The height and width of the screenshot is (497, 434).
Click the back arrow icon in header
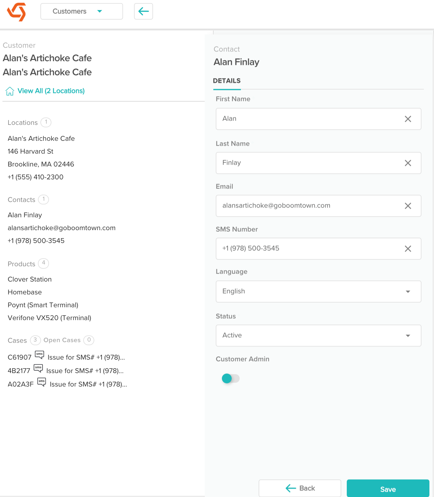144,11
